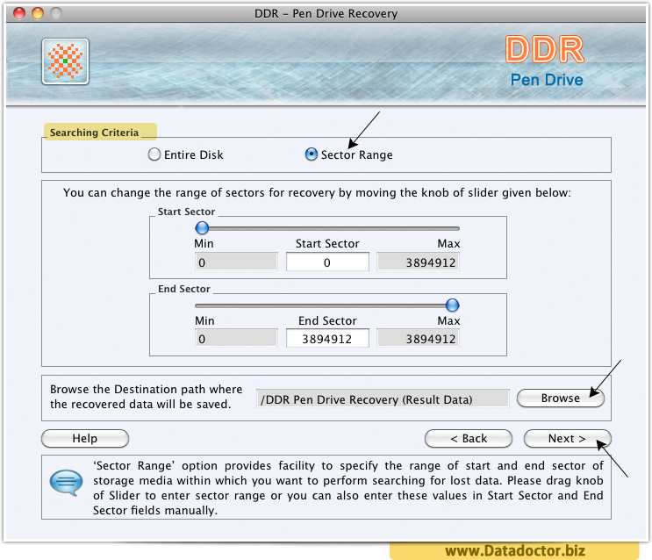This screenshot has width=652, height=560.
Task: Click the DDR Pen Drive brand text
Action: pyautogui.click(x=546, y=61)
